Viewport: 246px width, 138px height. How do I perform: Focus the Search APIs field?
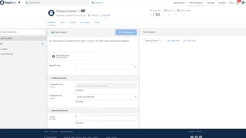(x=57, y=3)
